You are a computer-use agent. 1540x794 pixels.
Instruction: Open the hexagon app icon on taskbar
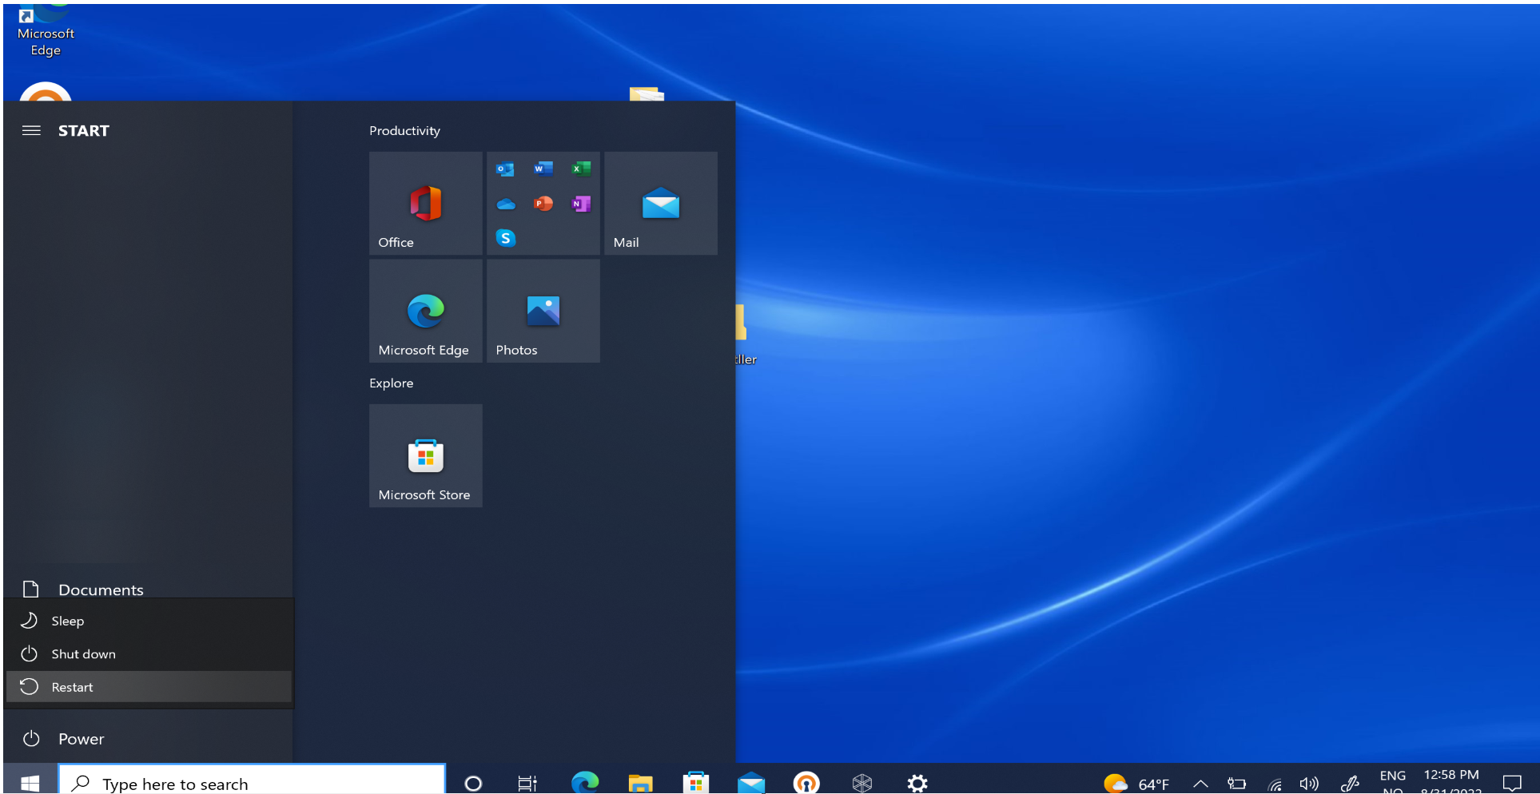pyautogui.click(x=862, y=784)
